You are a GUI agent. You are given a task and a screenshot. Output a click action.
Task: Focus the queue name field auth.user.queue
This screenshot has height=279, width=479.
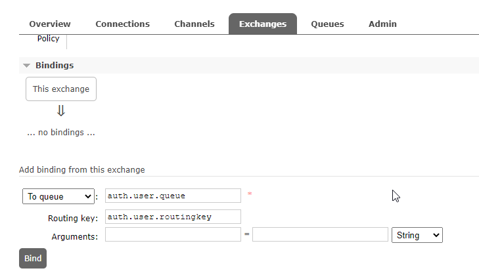point(173,196)
